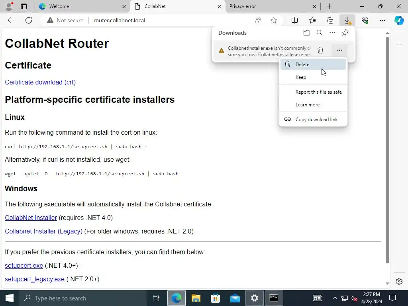This screenshot has height=306, width=408.
Task: Open the Copilot sidebar icon
Action: [399, 20]
